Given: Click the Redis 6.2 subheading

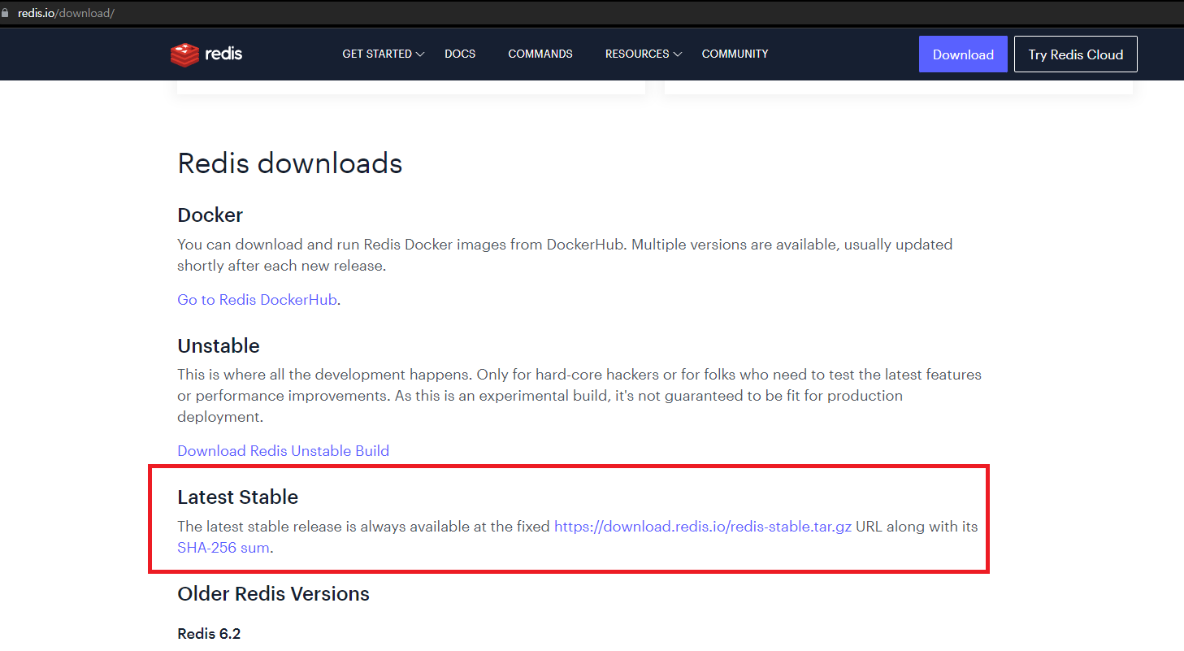Looking at the screenshot, I should click(x=209, y=634).
